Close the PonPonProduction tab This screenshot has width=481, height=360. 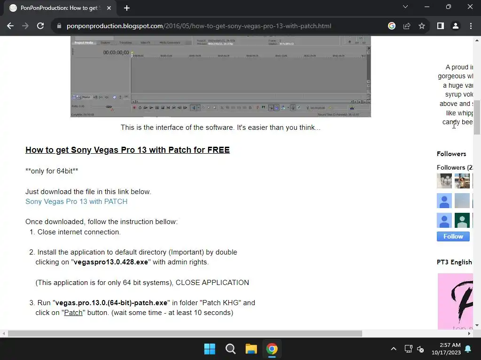coord(109,8)
